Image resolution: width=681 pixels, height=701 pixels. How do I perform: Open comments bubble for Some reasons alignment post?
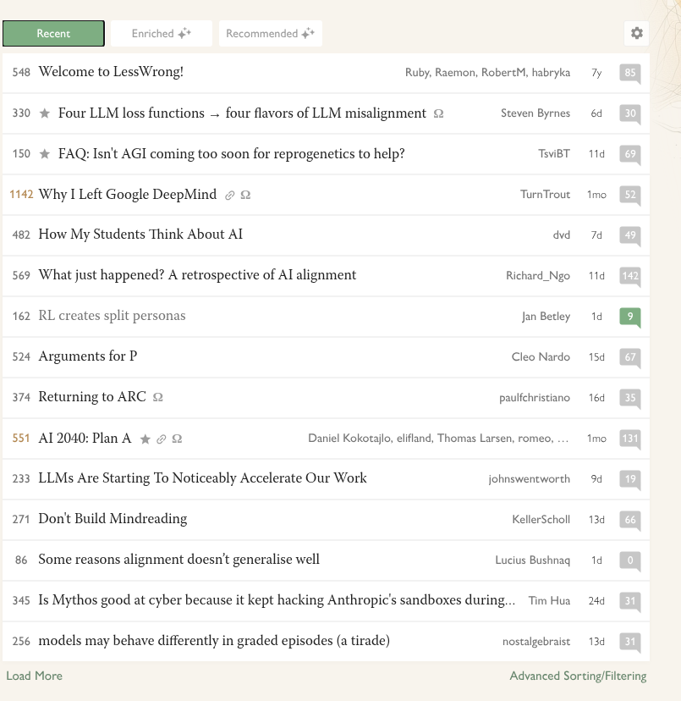click(x=630, y=560)
